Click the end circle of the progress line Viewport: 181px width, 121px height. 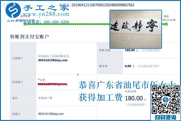tap(166, 24)
